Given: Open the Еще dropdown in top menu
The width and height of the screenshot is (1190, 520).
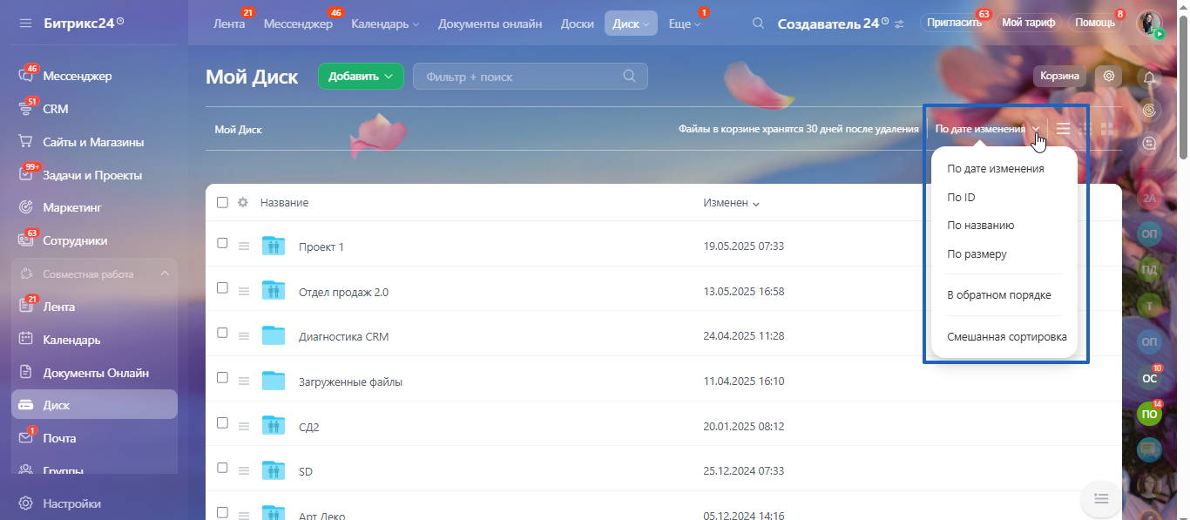Looking at the screenshot, I should coord(684,24).
